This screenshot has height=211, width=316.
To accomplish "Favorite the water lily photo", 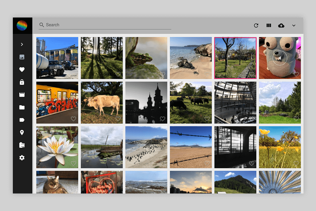I will 73,163.
